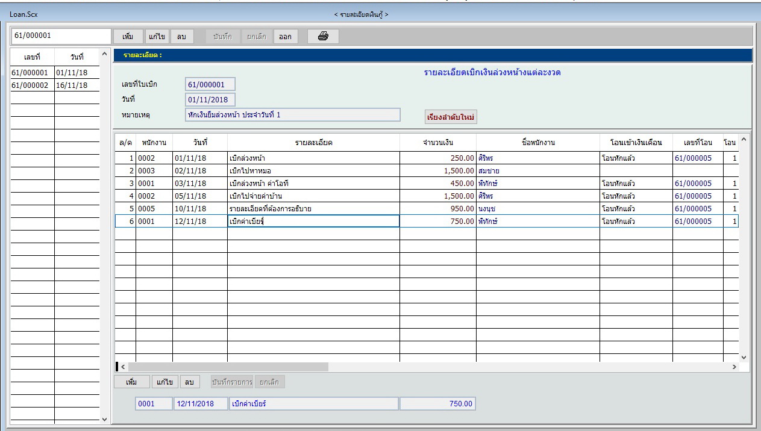Click the document number search field at top
761x431 pixels.
coord(61,36)
